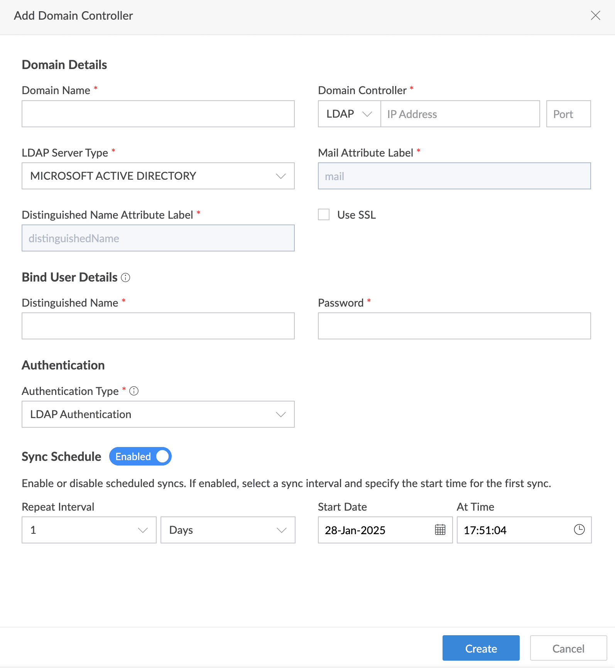Image resolution: width=615 pixels, height=668 pixels.
Task: Click the Mail Attribute Label field
Action: click(x=454, y=176)
